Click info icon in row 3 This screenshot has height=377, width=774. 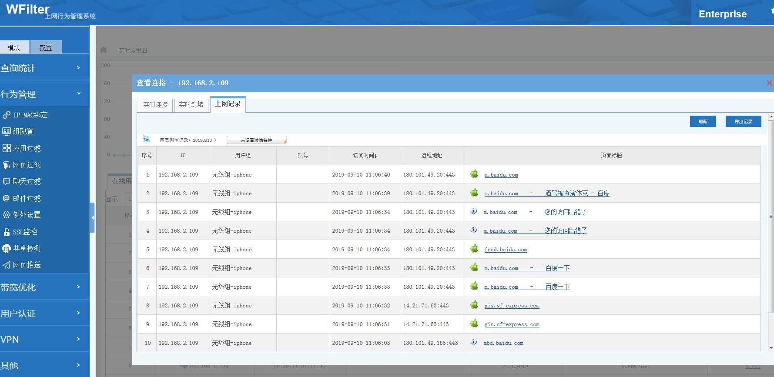click(x=473, y=211)
